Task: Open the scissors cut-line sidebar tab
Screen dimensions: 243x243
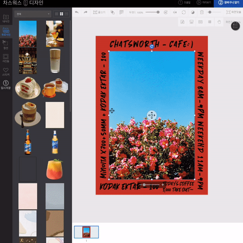Action: pos(6,45)
